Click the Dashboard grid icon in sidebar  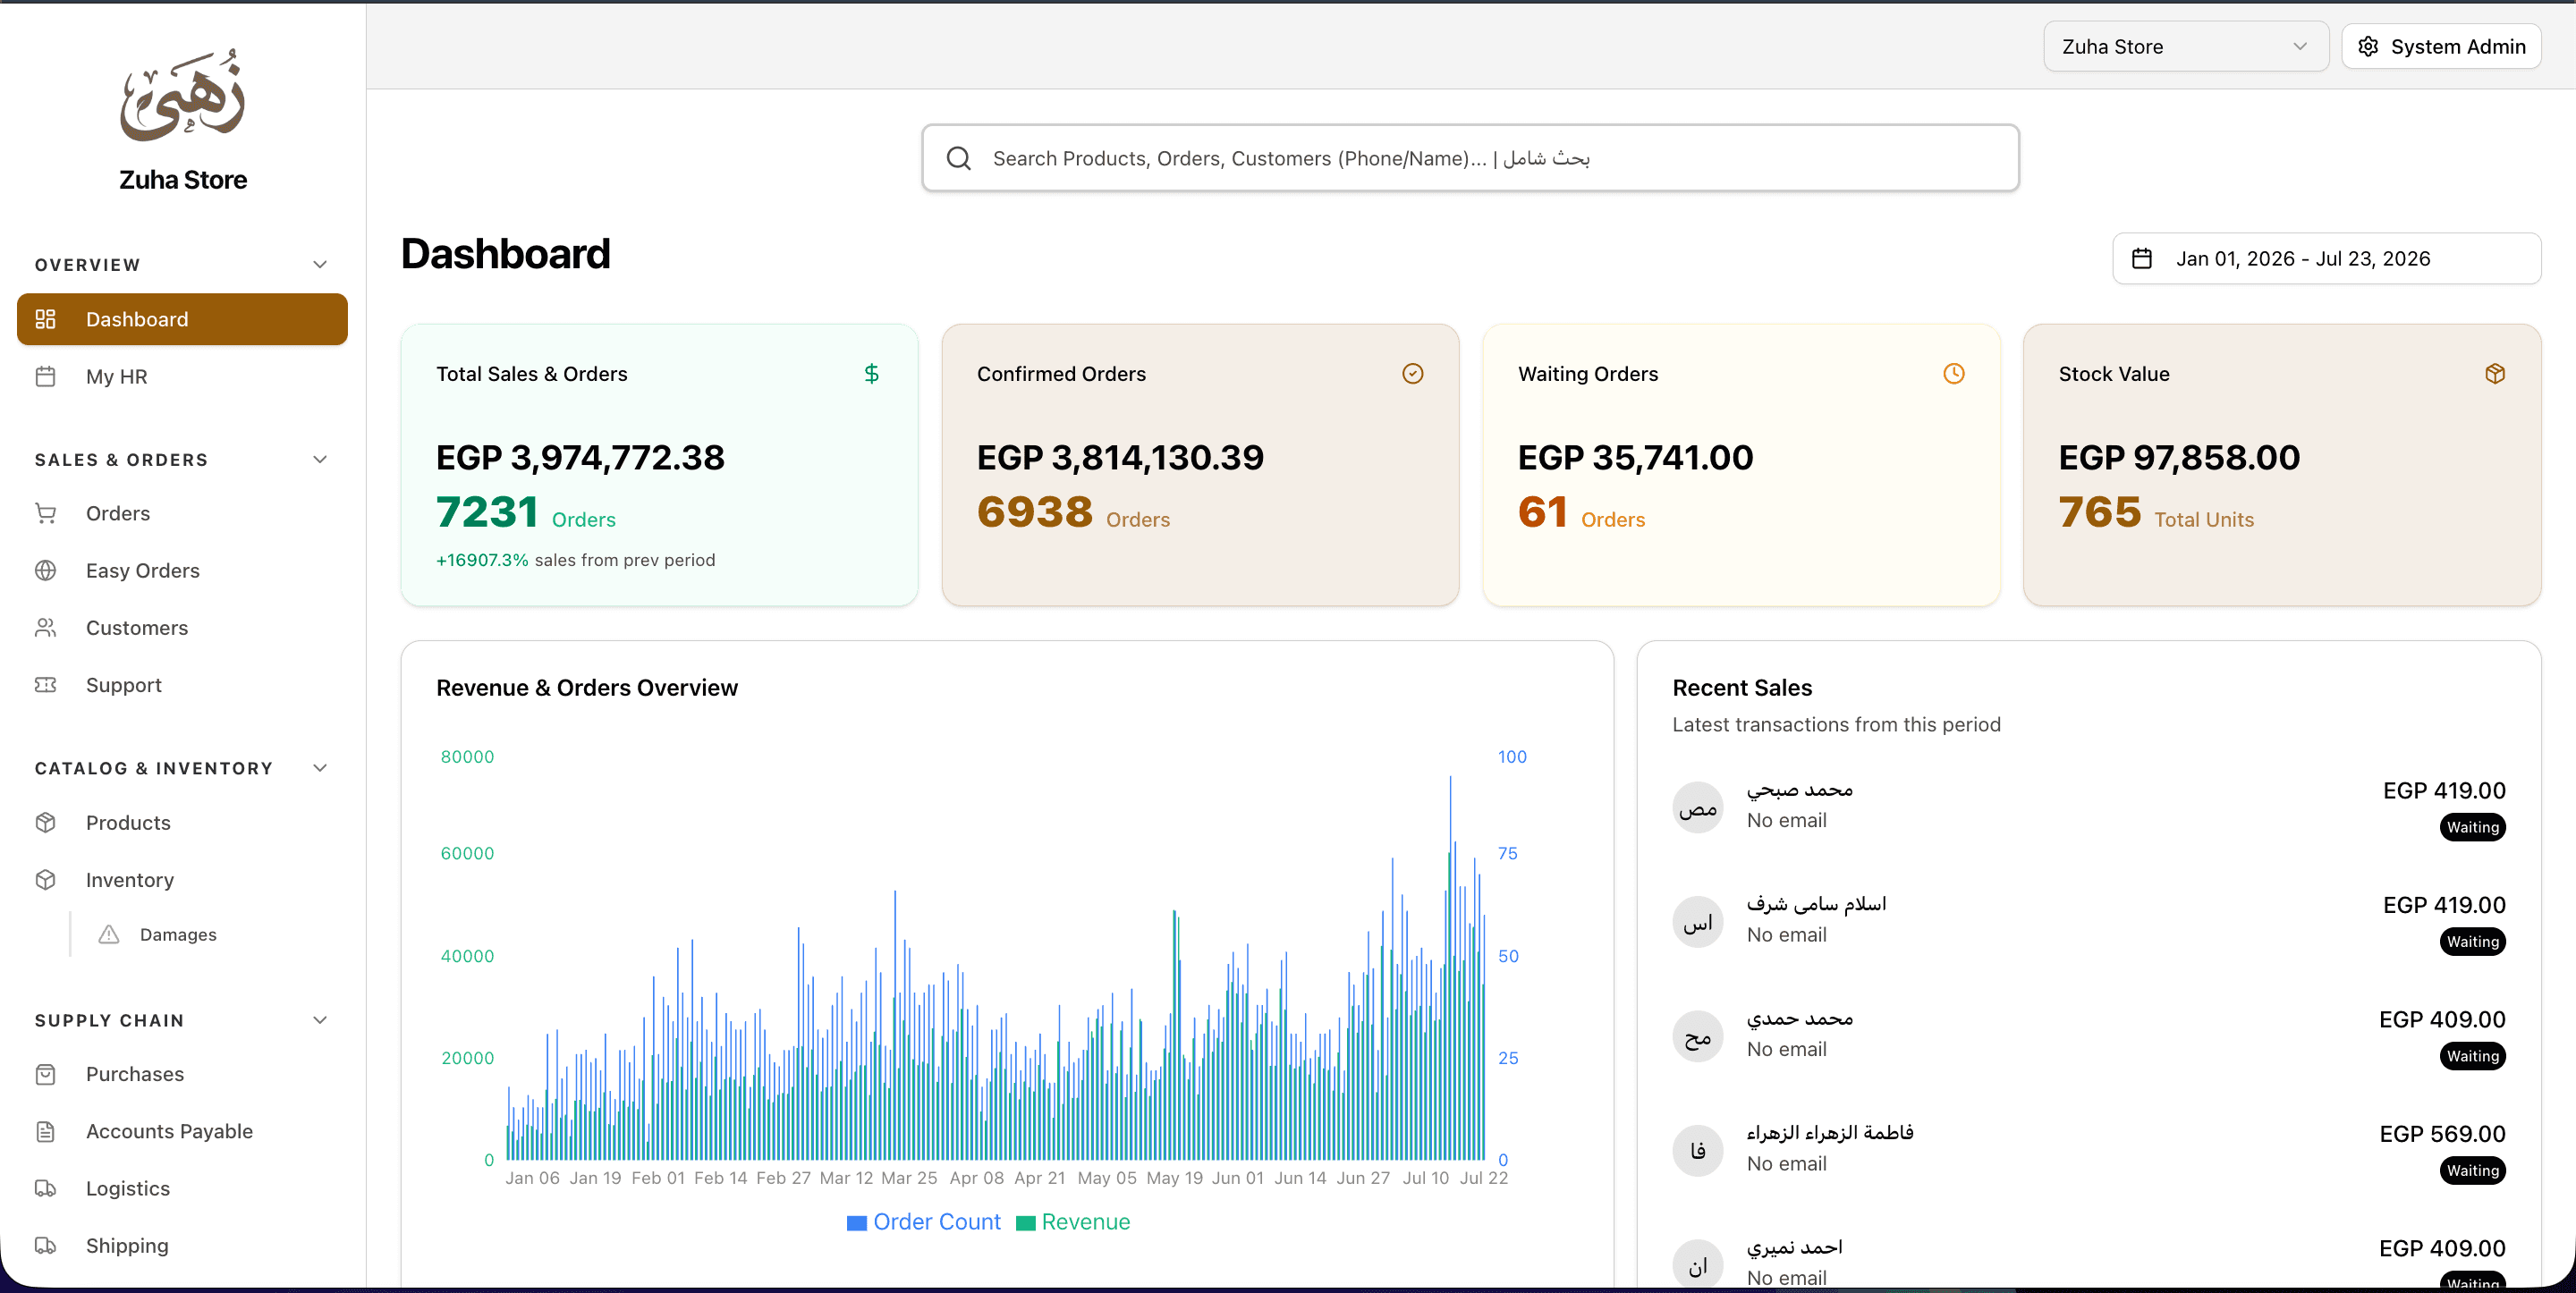[x=45, y=319]
